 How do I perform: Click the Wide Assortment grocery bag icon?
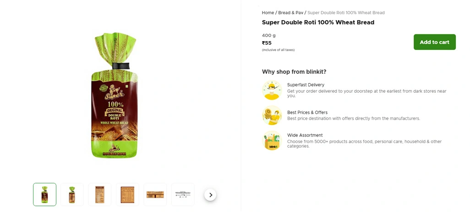[x=272, y=140]
